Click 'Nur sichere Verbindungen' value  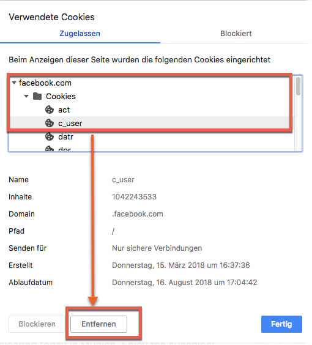157,248
